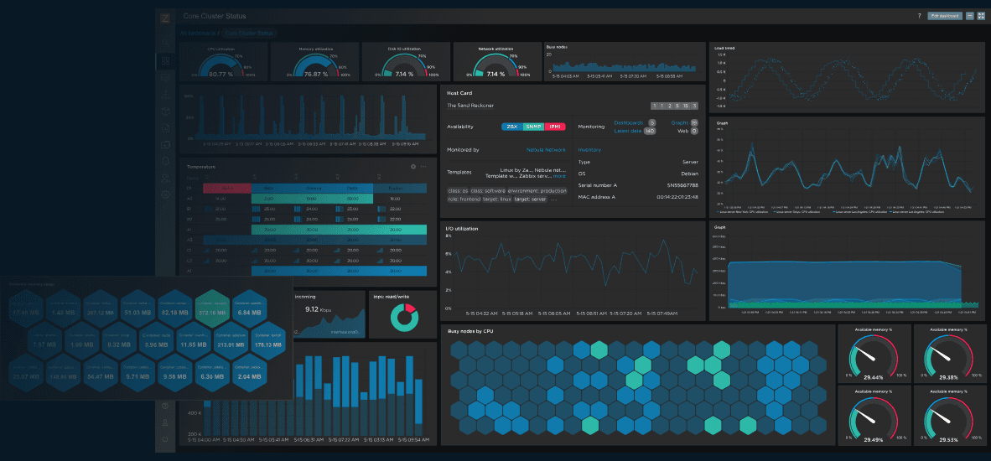This screenshot has height=461, width=991.
Task: Open the 'Graphs' link in Host Card
Action: click(x=678, y=123)
